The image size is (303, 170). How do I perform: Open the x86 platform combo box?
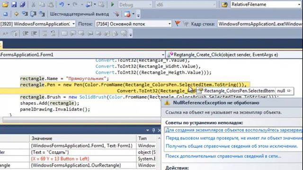186,5
